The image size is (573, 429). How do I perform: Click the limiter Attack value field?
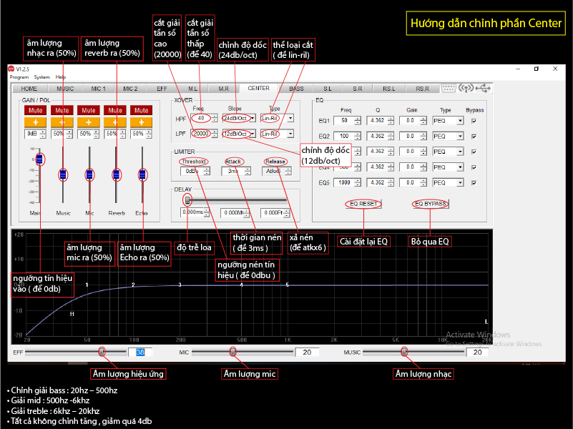click(233, 171)
